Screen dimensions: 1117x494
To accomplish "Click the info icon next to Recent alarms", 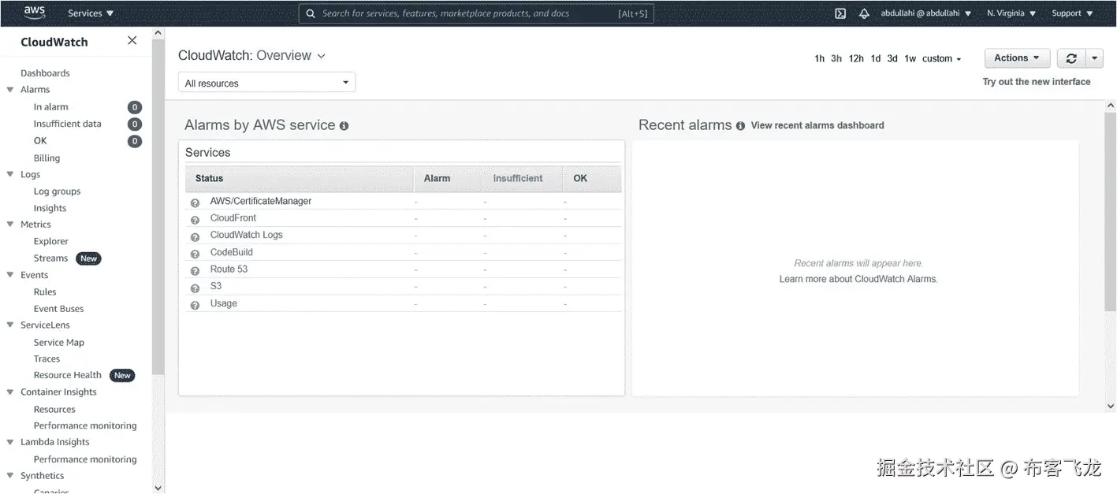I will pos(740,126).
